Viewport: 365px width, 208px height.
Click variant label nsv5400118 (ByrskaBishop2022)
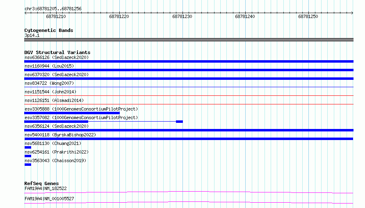coord(60,135)
